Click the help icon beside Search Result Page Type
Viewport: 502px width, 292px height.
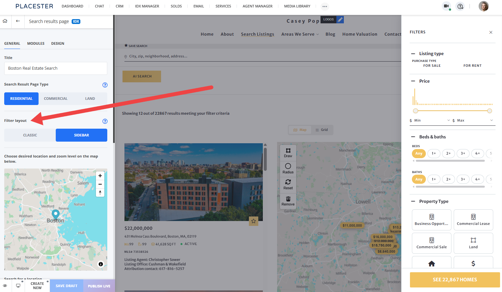coord(105,85)
